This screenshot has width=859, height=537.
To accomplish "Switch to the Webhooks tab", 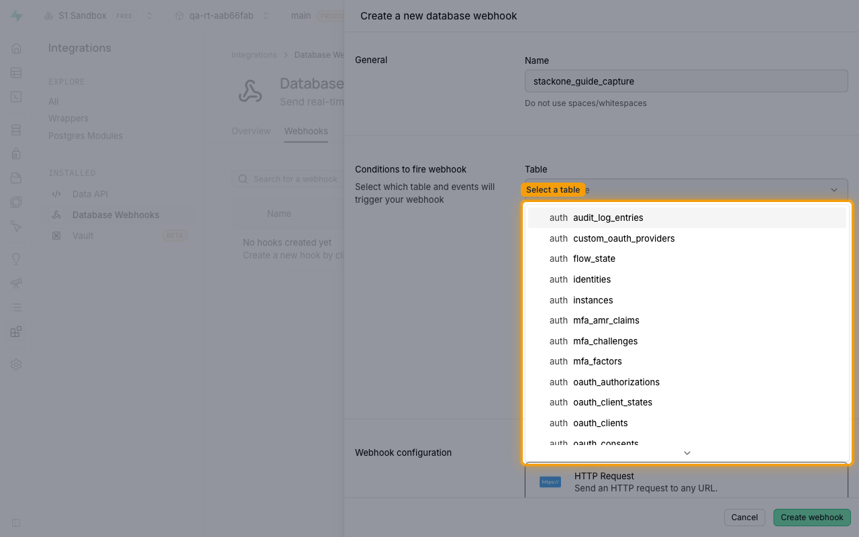I will click(306, 131).
